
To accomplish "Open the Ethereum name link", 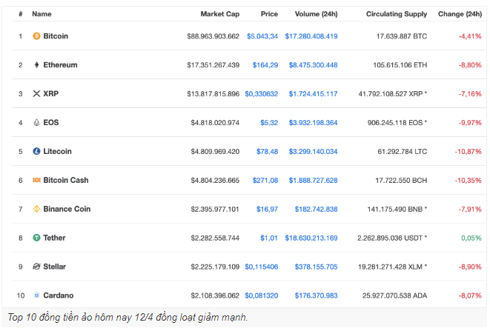I will (x=60, y=65).
